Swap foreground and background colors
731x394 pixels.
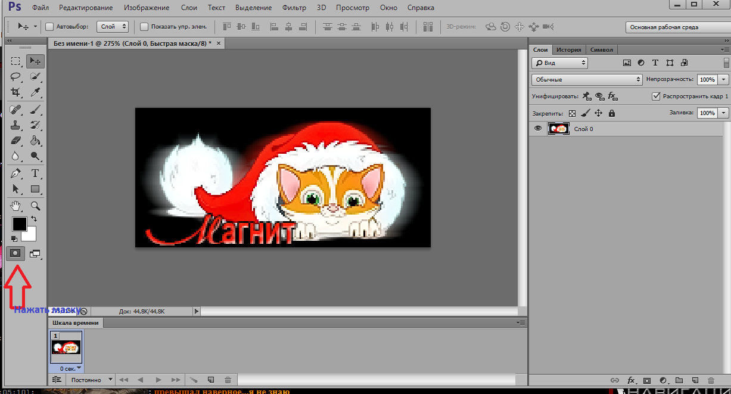click(33, 220)
